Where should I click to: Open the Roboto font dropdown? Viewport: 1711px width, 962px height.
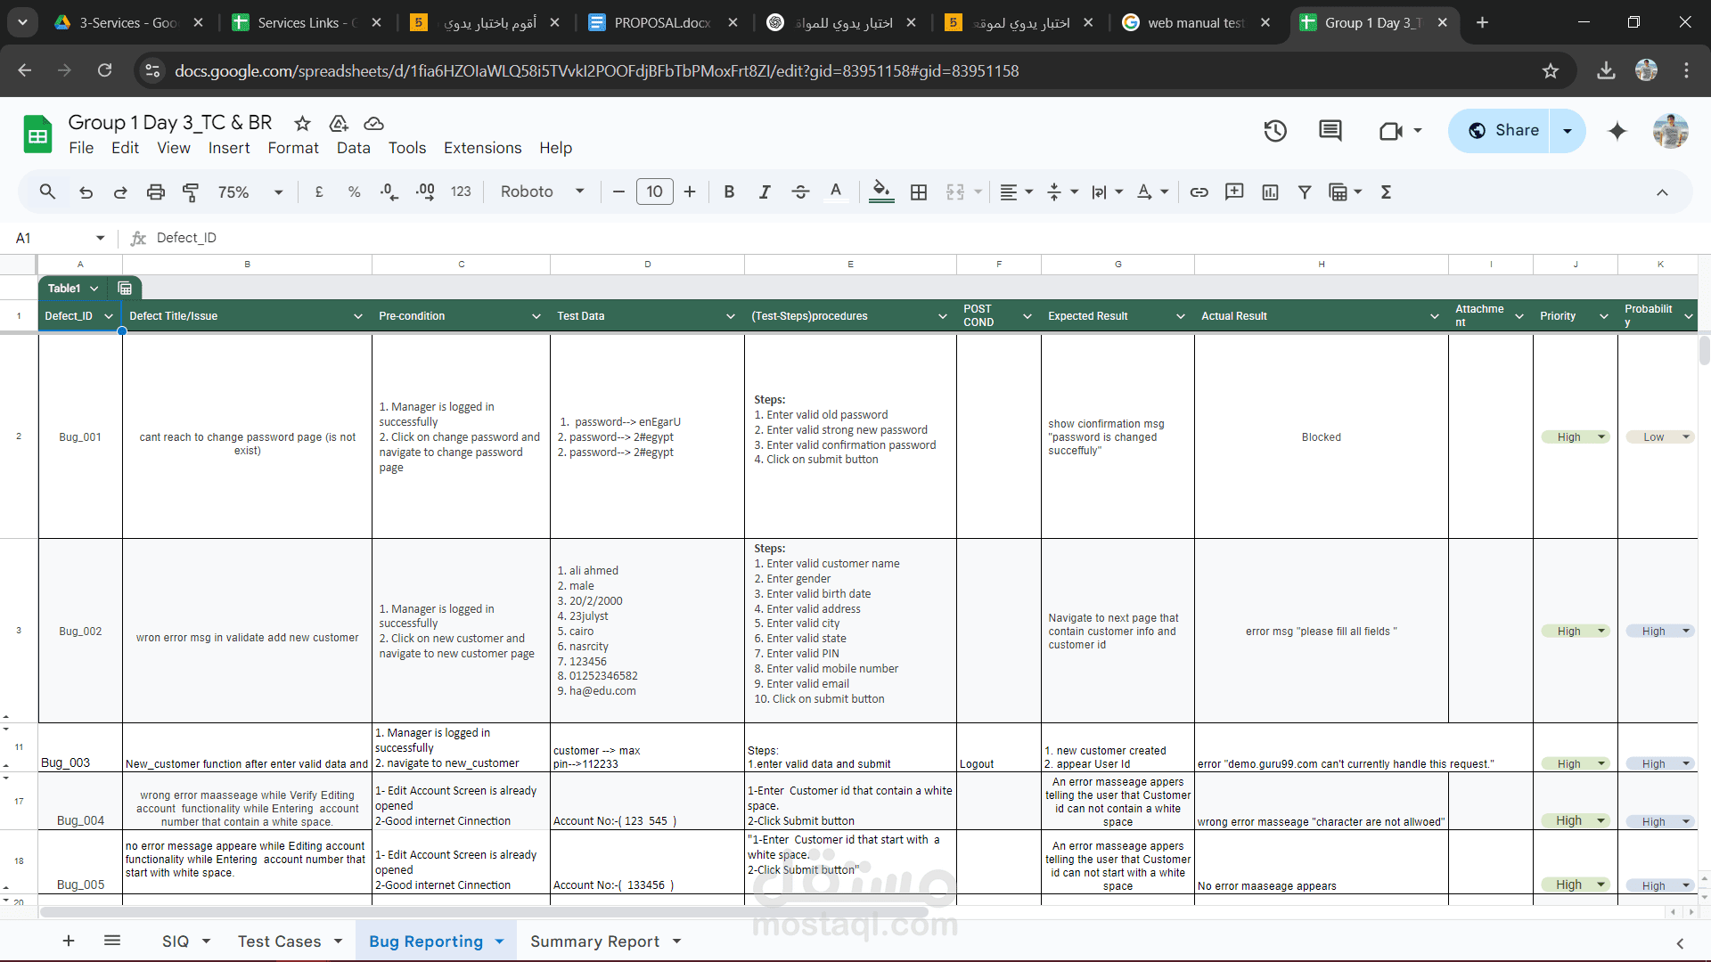[542, 192]
